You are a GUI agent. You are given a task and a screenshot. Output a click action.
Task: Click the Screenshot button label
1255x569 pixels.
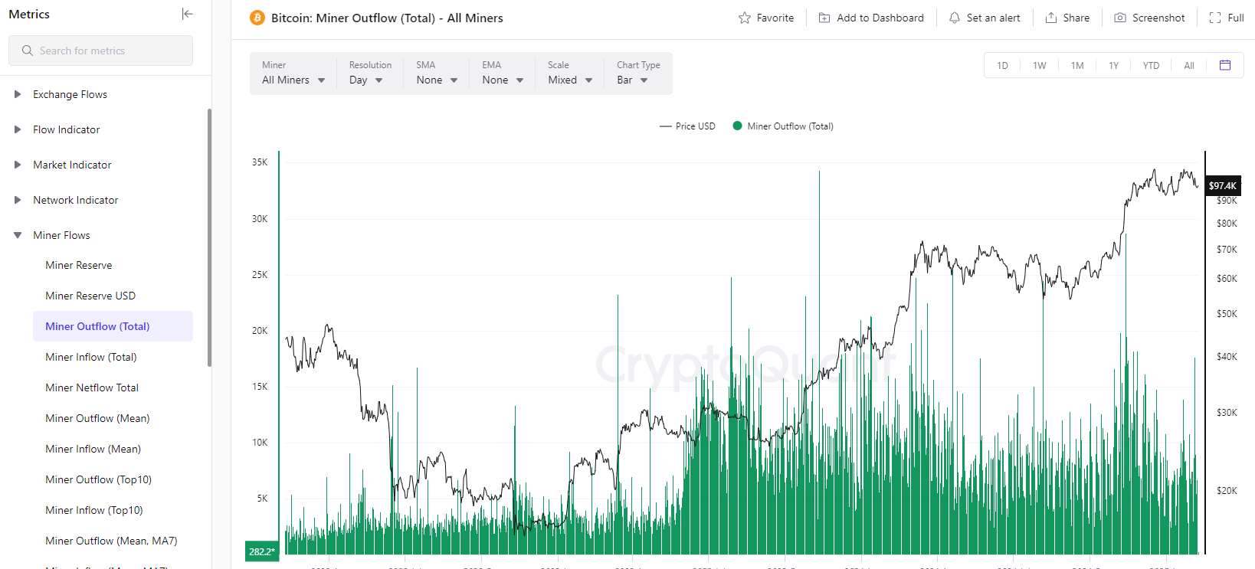pyautogui.click(x=1158, y=18)
